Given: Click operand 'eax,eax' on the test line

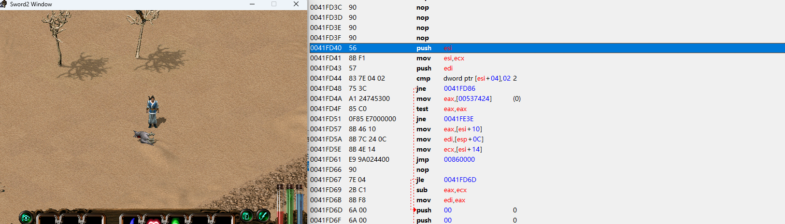Looking at the screenshot, I should coord(455,109).
